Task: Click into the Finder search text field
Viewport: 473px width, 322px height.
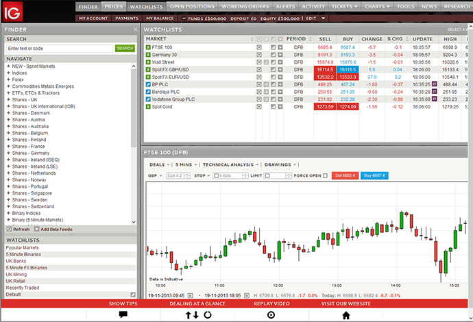Action: pos(60,49)
